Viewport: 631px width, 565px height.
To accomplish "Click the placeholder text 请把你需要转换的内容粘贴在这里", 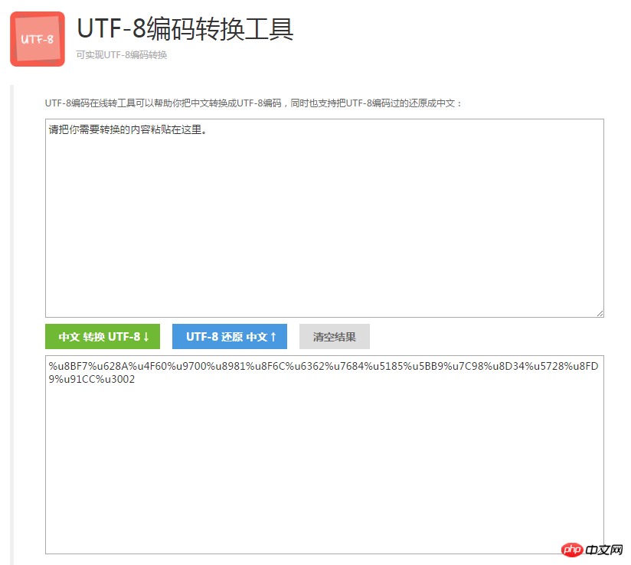I will tap(126, 130).
